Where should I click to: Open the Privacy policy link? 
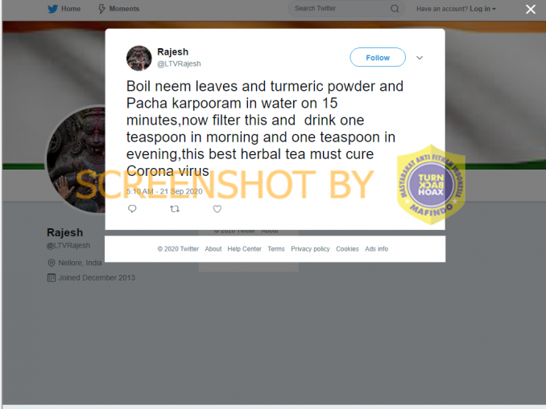coord(310,249)
